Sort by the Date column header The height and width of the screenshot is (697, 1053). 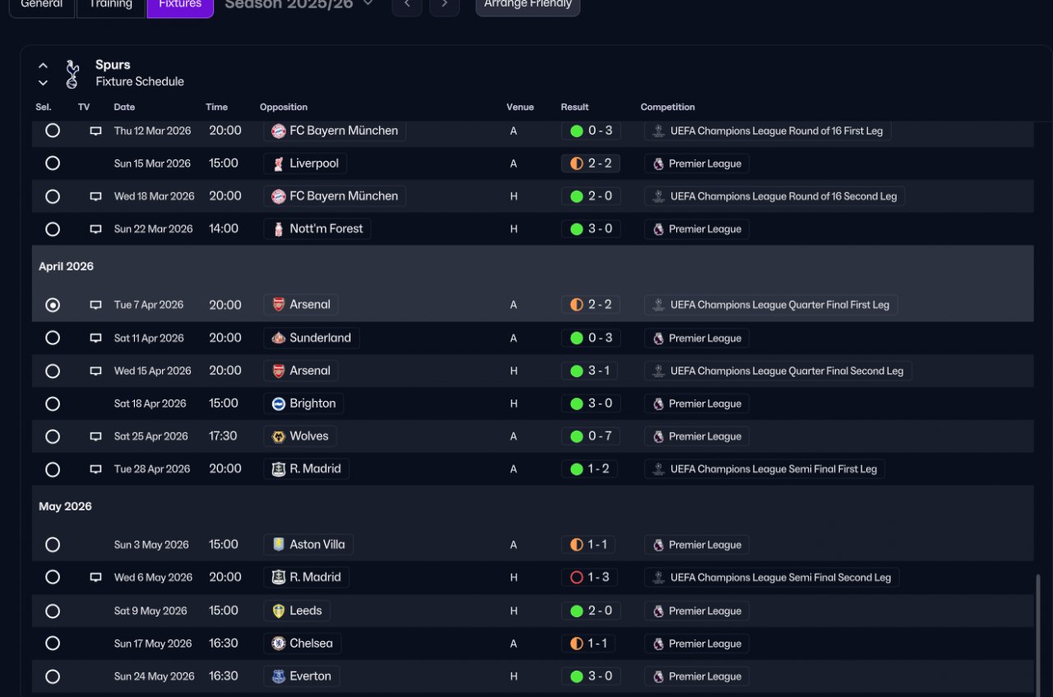pyautogui.click(x=124, y=107)
